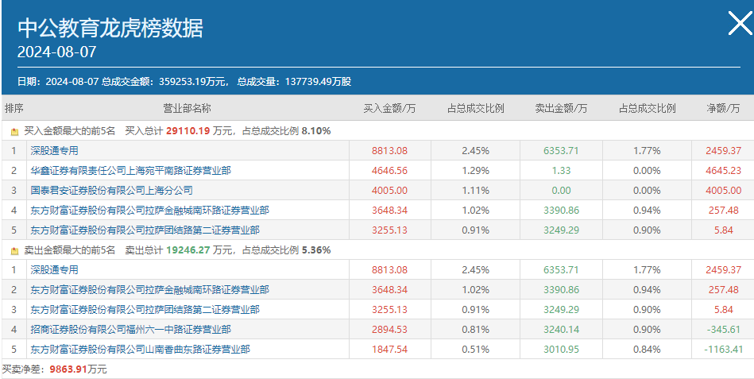Open 拉萨团结路第二证券营业部 link in sell section
Screen dimensions: 754x379
(x=145, y=310)
